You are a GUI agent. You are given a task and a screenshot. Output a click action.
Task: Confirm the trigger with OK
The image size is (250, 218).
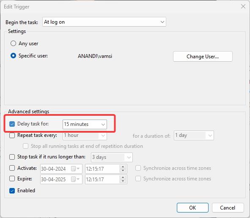pyautogui.click(x=192, y=208)
